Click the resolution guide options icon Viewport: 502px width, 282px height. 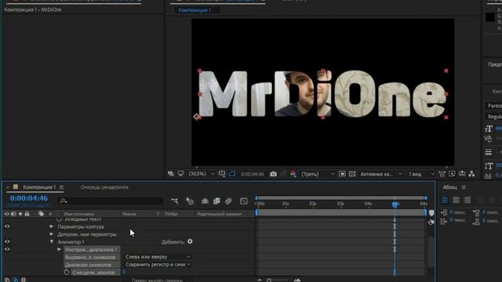(222, 174)
